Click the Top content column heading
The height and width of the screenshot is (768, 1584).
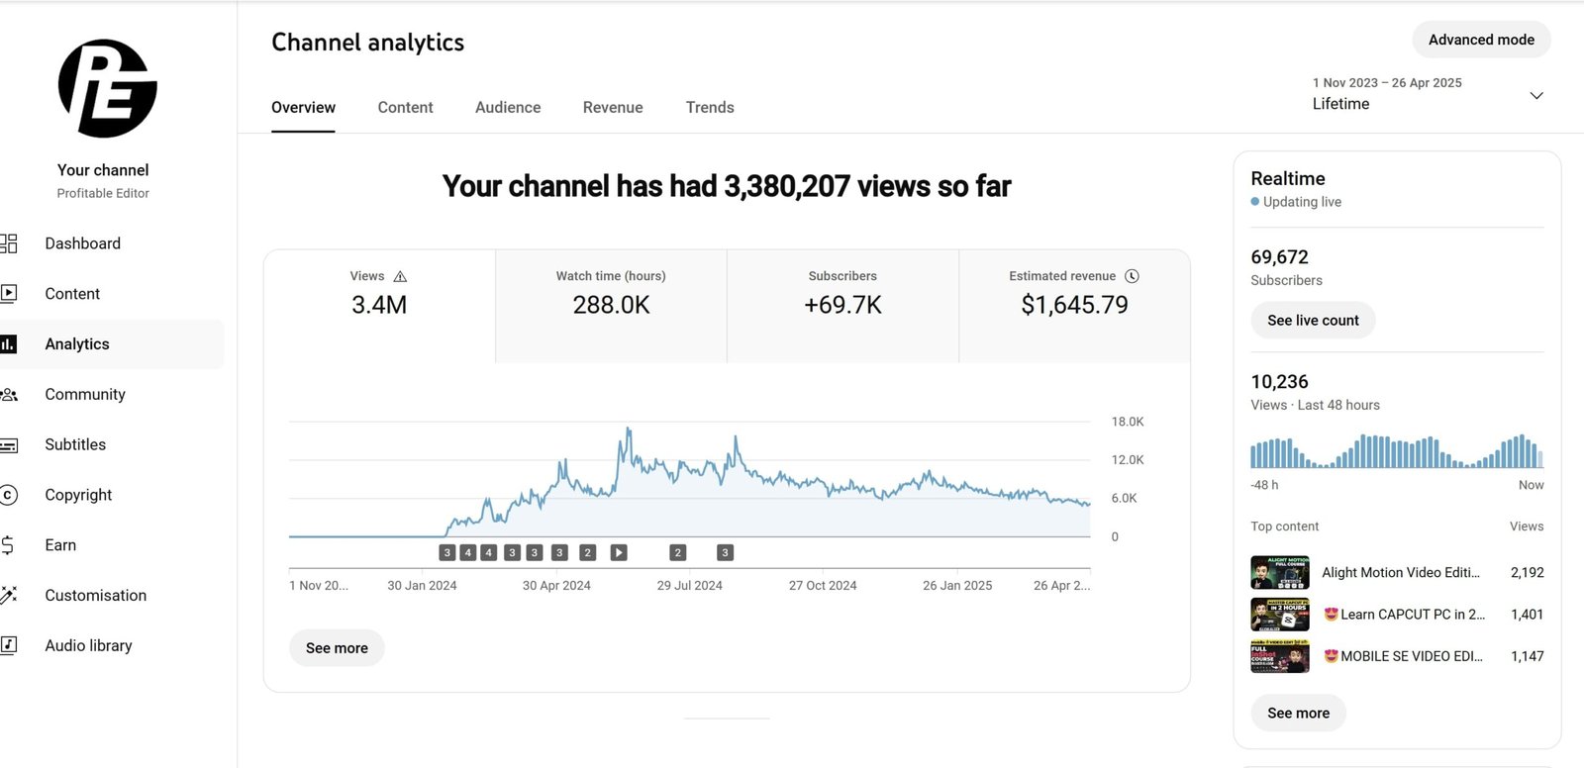(1284, 527)
